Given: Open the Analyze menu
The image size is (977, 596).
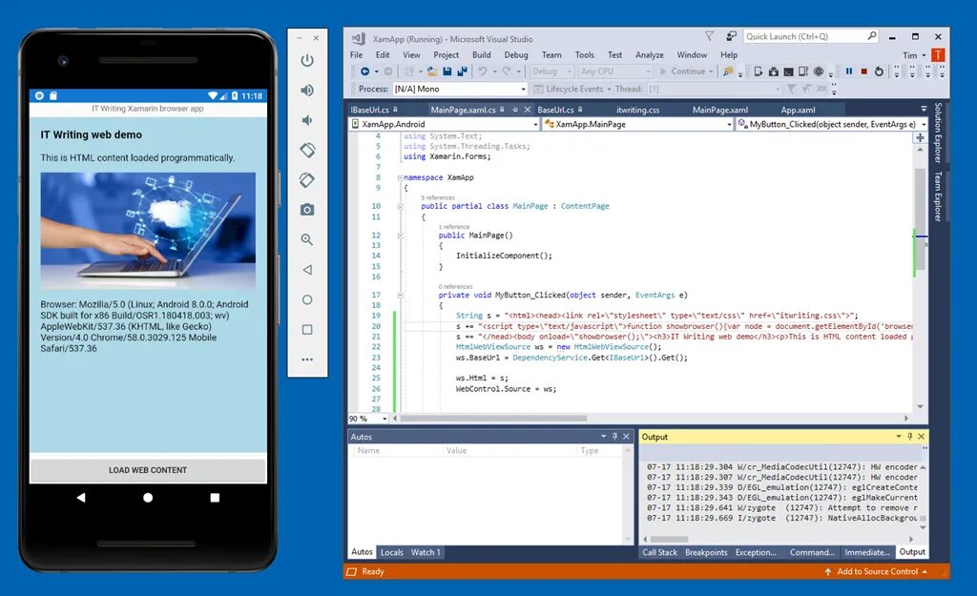Looking at the screenshot, I should (x=649, y=54).
